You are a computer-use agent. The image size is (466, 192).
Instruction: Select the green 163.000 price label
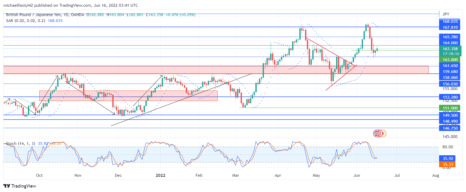[x=450, y=60]
